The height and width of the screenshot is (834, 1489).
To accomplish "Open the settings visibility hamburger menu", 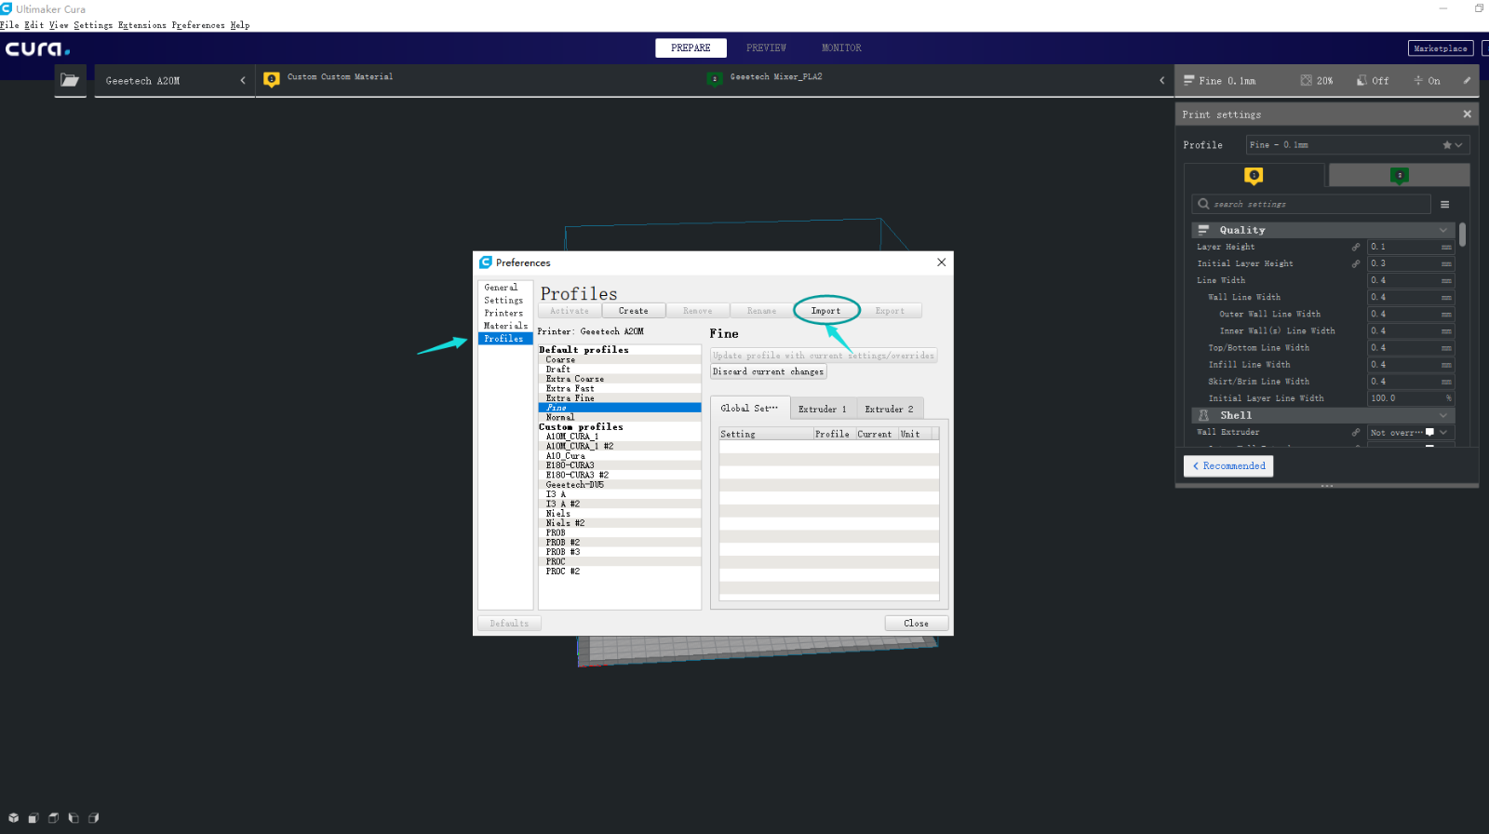I will 1444,205.
